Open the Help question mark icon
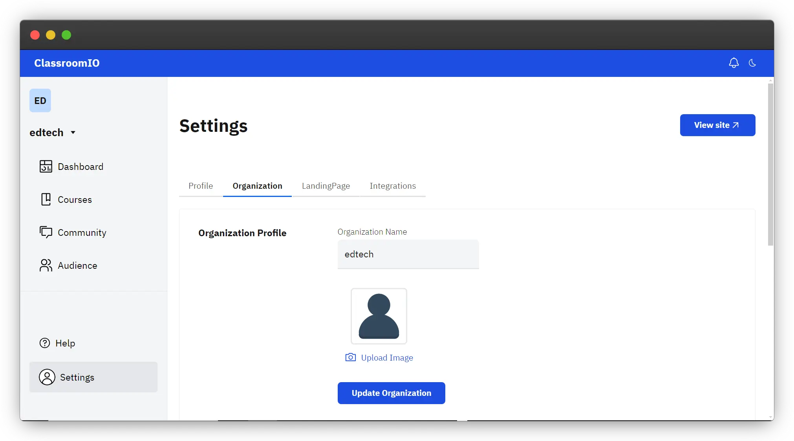Viewport: 794px width, 441px height. [x=45, y=343]
